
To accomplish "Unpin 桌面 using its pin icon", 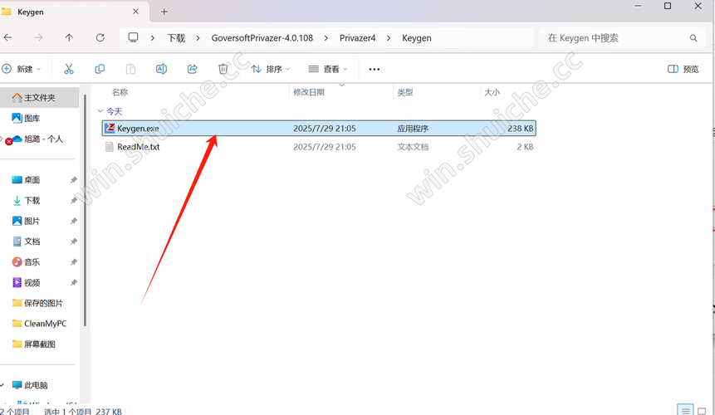I will (73, 180).
